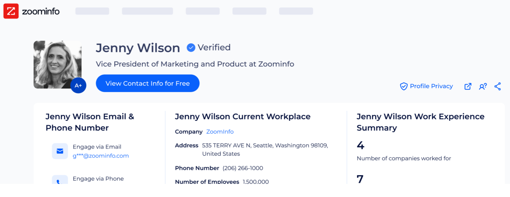Select the second wide placeholder nav item

click(x=147, y=11)
